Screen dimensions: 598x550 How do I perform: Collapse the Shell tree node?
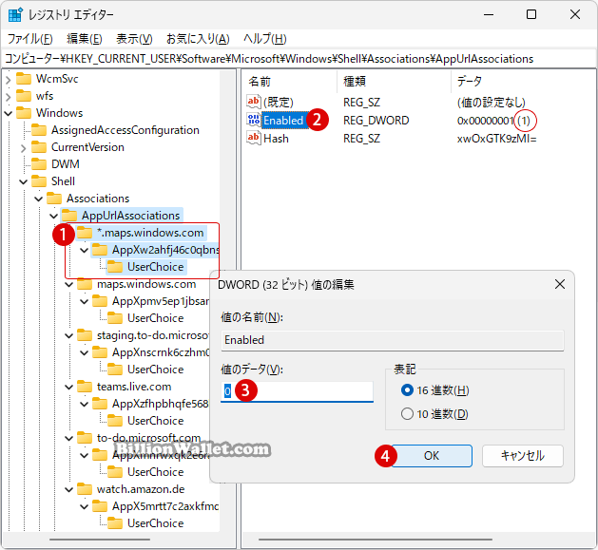(x=23, y=181)
